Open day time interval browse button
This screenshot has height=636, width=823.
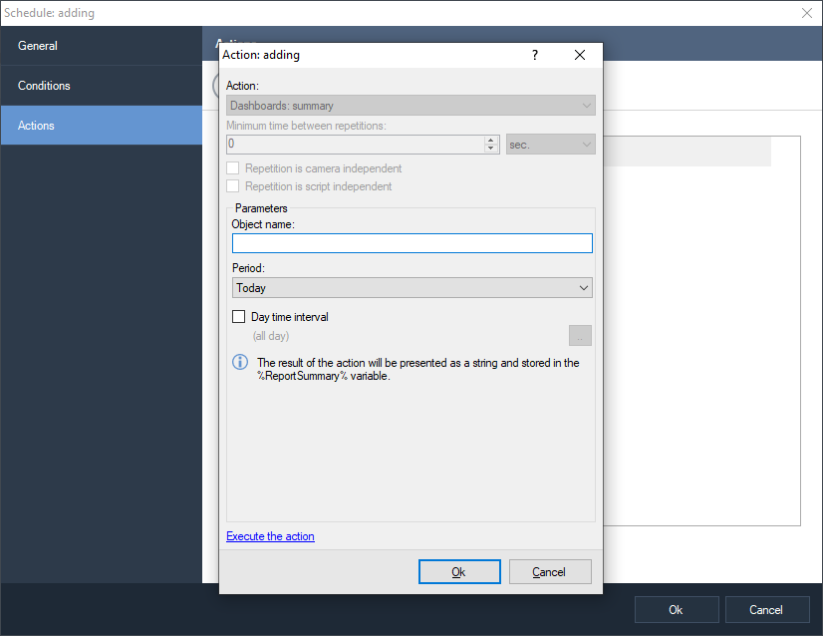click(580, 336)
